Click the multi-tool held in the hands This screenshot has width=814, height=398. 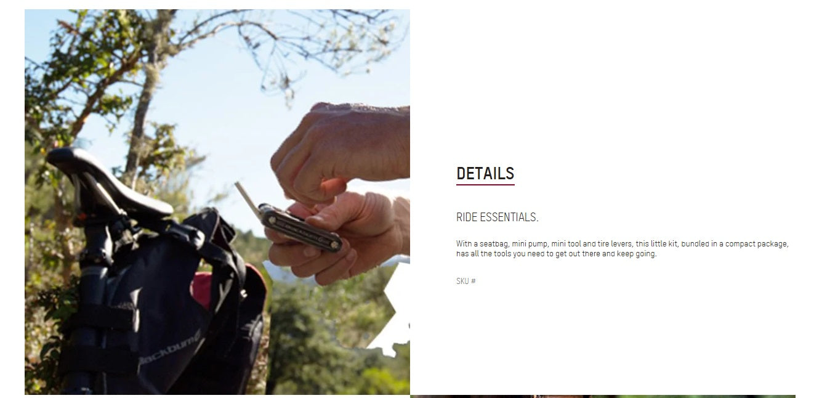coord(300,227)
